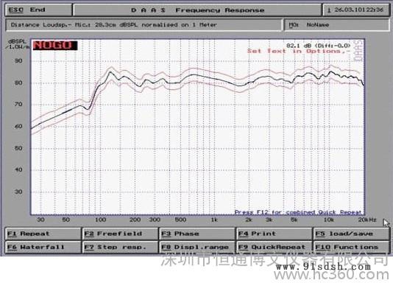Select F1 Repeat function
The width and height of the screenshot is (393, 283).
pyautogui.click(x=43, y=234)
